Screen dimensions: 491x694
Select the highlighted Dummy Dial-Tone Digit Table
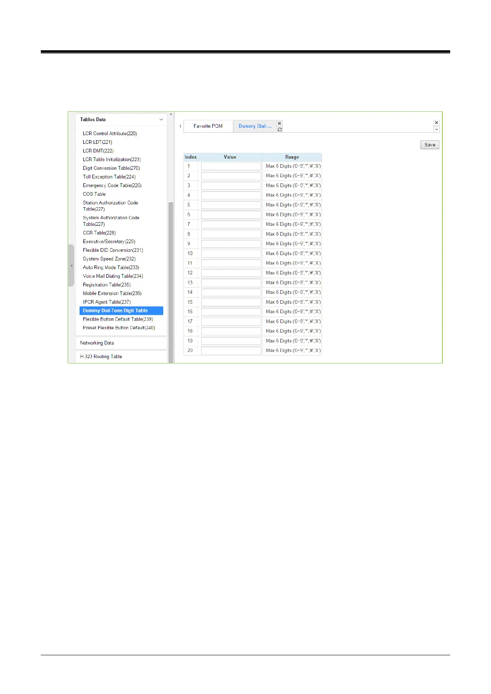pos(121,311)
